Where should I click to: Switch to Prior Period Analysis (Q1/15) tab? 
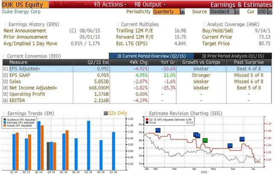pos(233,56)
